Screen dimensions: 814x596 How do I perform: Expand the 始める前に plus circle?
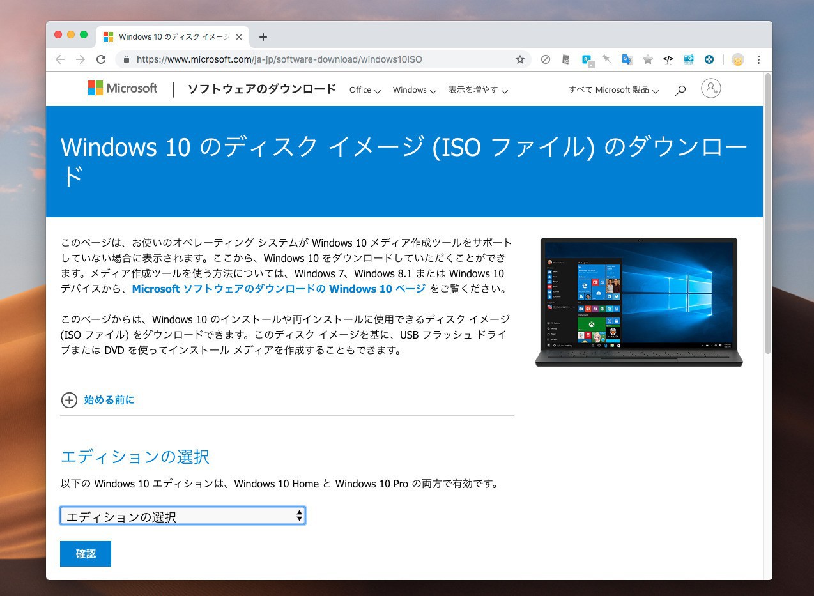pyautogui.click(x=69, y=400)
